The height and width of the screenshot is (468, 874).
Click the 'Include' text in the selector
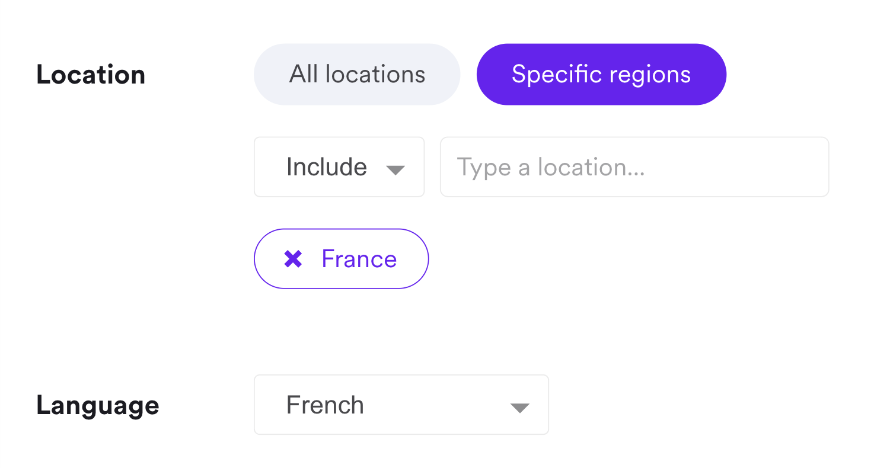point(326,167)
